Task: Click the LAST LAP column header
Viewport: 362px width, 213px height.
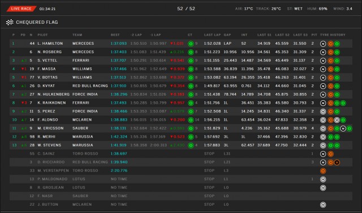Action: [213, 35]
